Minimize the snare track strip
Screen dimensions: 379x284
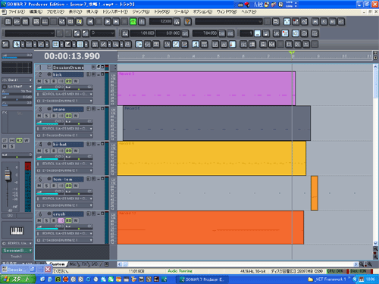99,109
